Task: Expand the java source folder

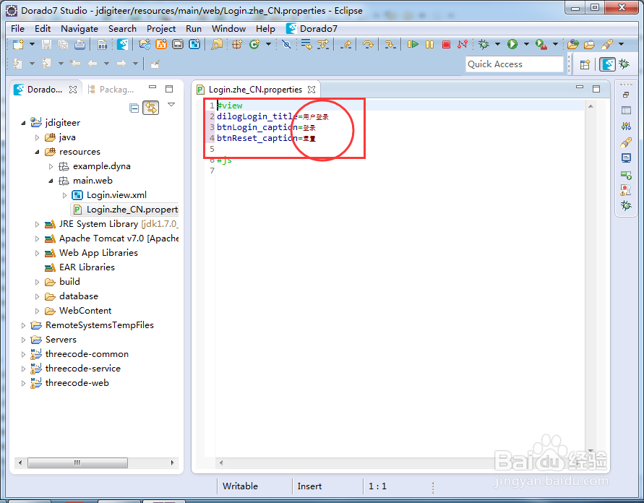Action: 37,137
